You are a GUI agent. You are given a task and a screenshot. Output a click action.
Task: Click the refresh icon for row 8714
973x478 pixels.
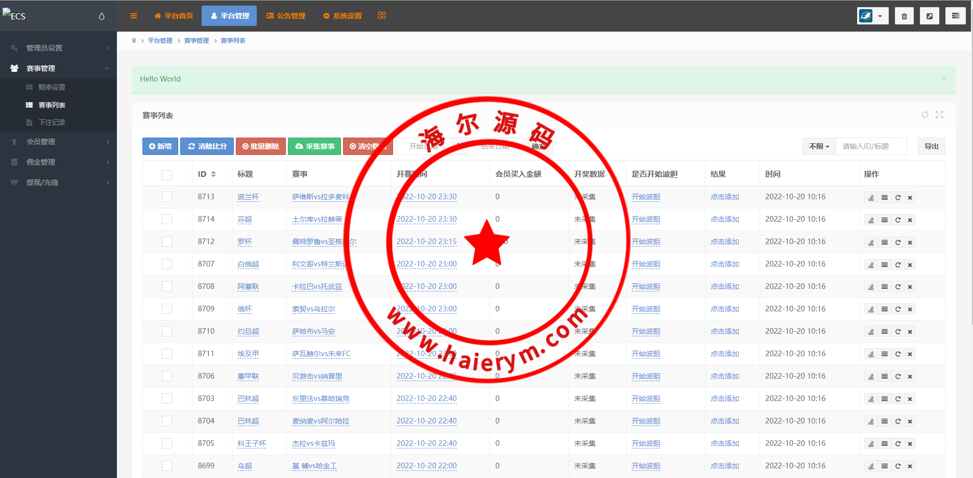tap(897, 220)
